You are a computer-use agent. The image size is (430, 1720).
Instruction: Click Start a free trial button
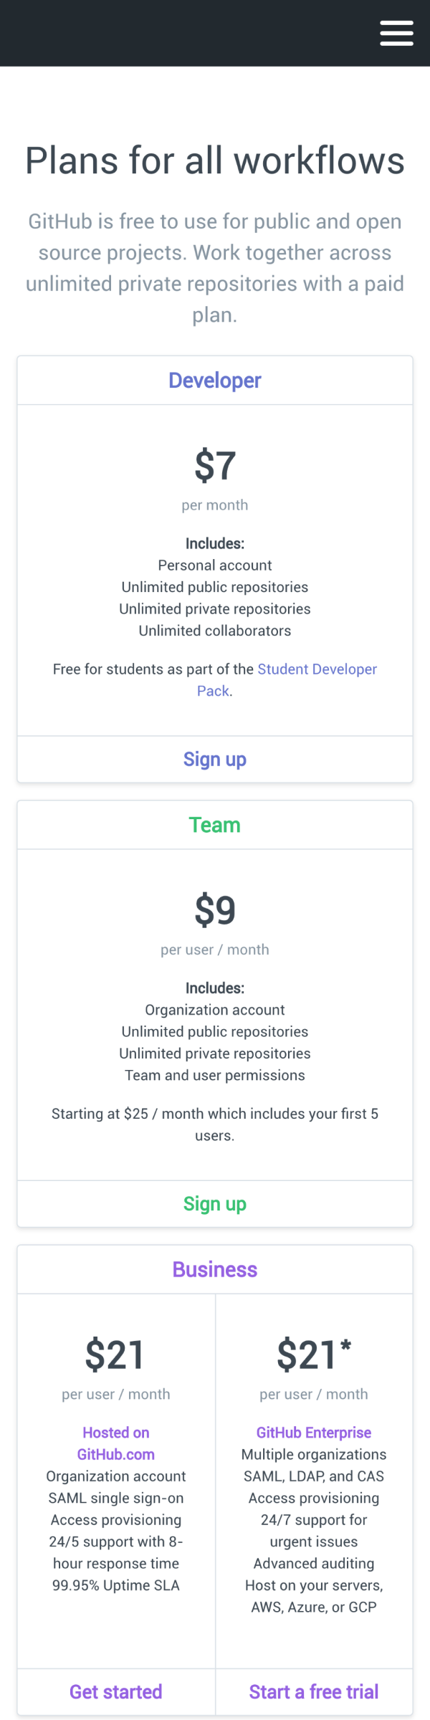pos(314,1691)
